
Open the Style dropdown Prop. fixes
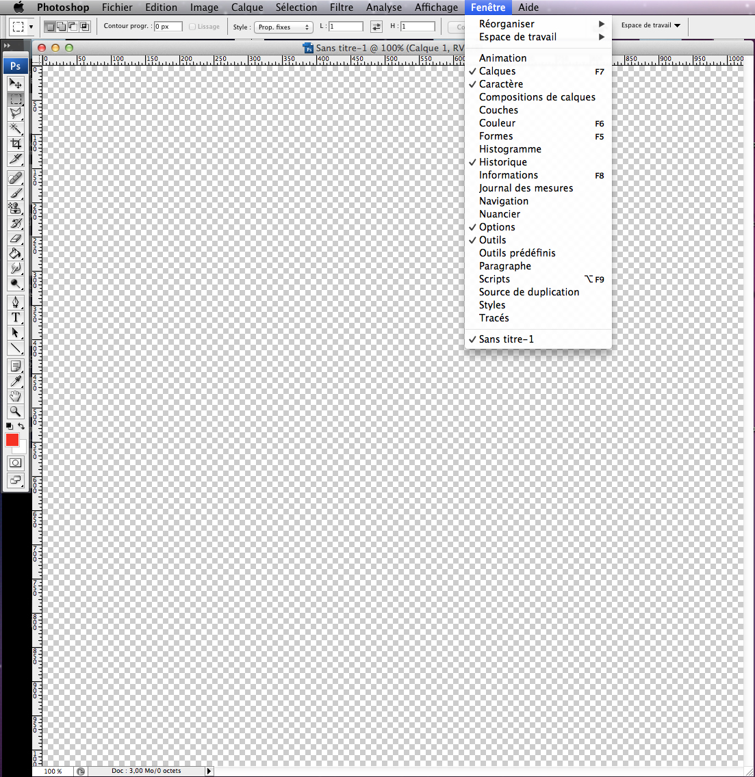pos(283,27)
